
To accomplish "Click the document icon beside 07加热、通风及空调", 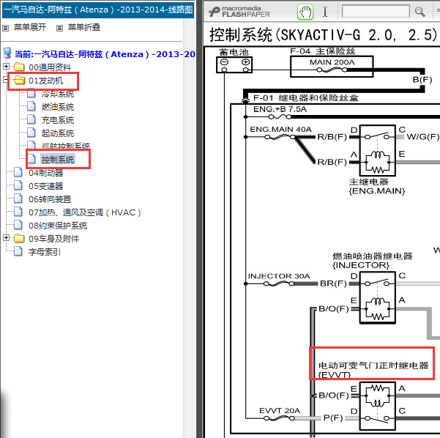I will (x=18, y=212).
